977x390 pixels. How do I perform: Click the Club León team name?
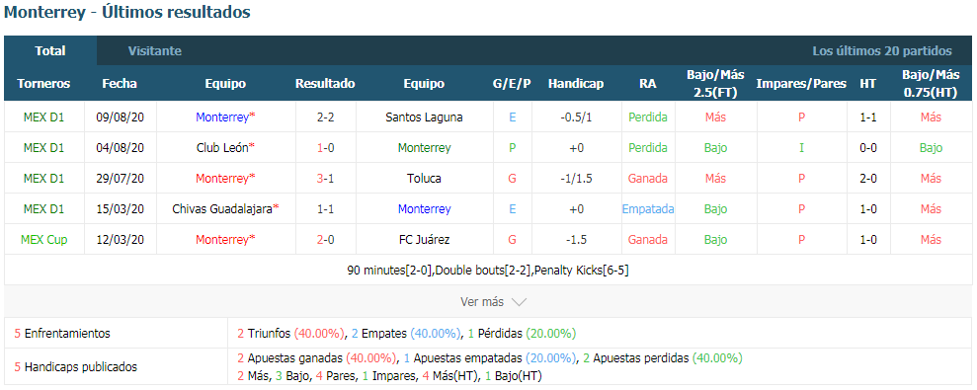tap(222, 148)
